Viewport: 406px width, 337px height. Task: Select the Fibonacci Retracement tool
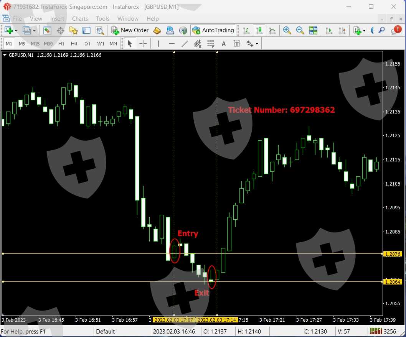tap(211, 44)
